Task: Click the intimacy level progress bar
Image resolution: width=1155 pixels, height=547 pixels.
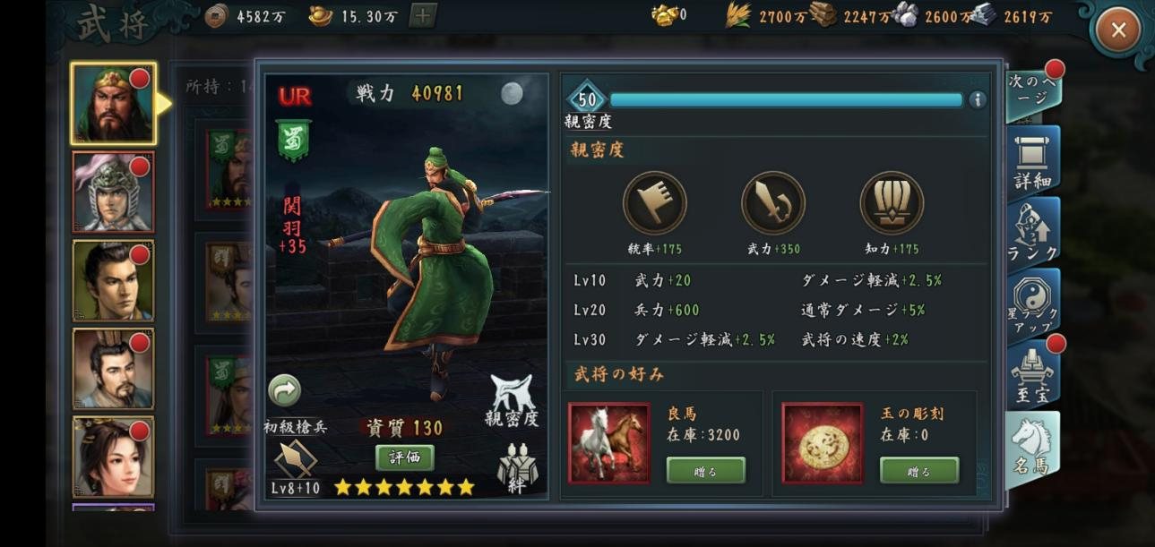Action: tap(786, 100)
